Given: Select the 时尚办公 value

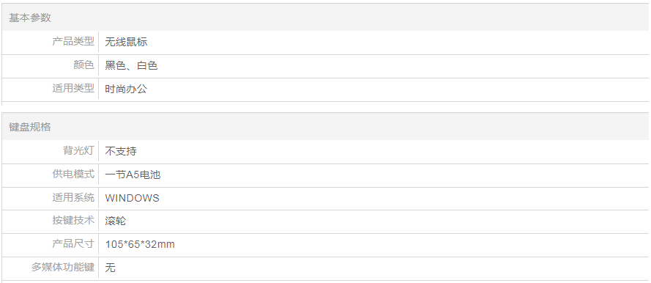Looking at the screenshot, I should pos(126,89).
